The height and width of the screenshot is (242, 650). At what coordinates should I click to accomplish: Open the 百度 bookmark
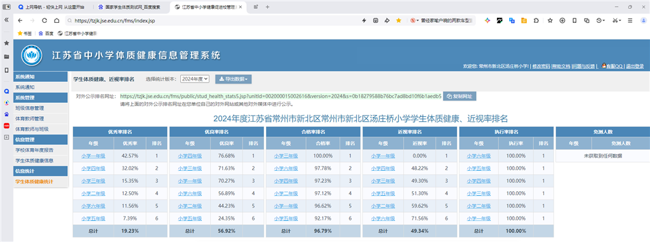[46, 33]
